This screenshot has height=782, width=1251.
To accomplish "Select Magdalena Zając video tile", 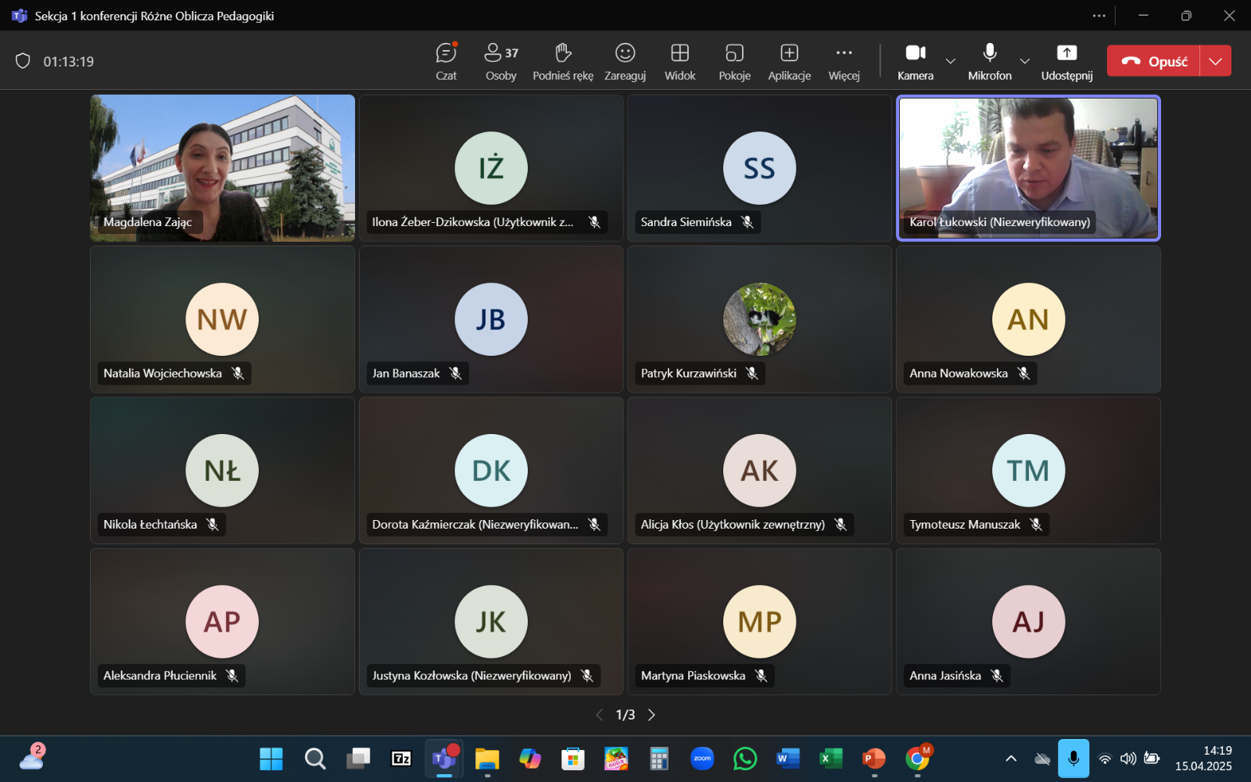I will point(223,168).
